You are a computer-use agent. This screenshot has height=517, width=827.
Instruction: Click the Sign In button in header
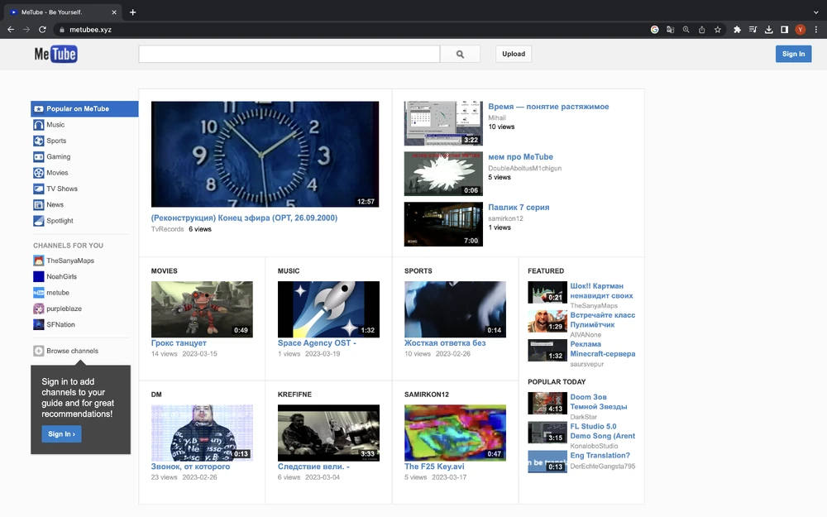coord(793,54)
